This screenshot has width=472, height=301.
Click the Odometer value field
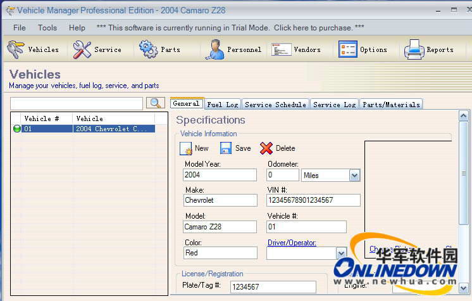pyautogui.click(x=283, y=175)
